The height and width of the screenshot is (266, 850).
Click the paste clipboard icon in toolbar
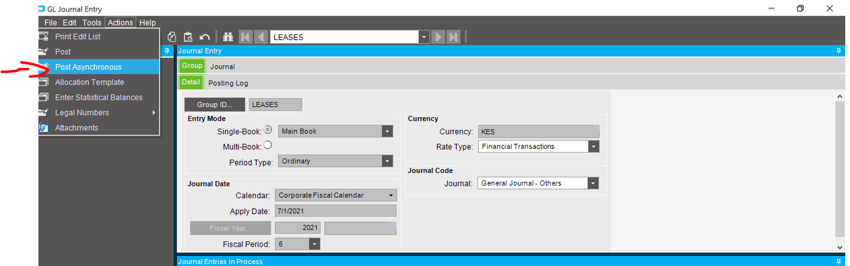pyautogui.click(x=188, y=37)
